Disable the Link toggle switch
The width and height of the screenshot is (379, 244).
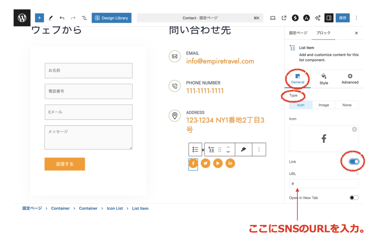click(354, 162)
